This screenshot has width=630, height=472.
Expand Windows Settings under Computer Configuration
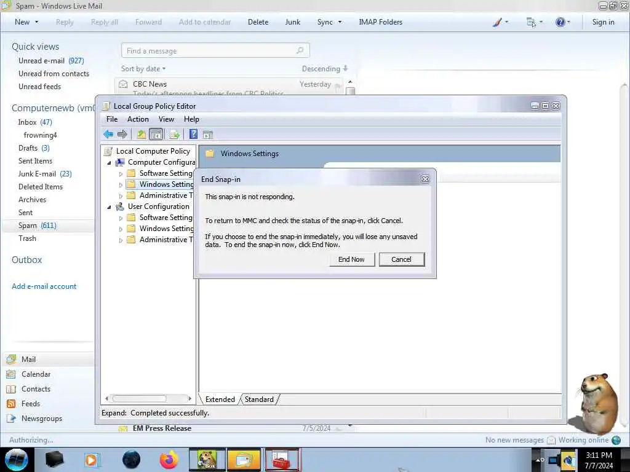(x=121, y=185)
